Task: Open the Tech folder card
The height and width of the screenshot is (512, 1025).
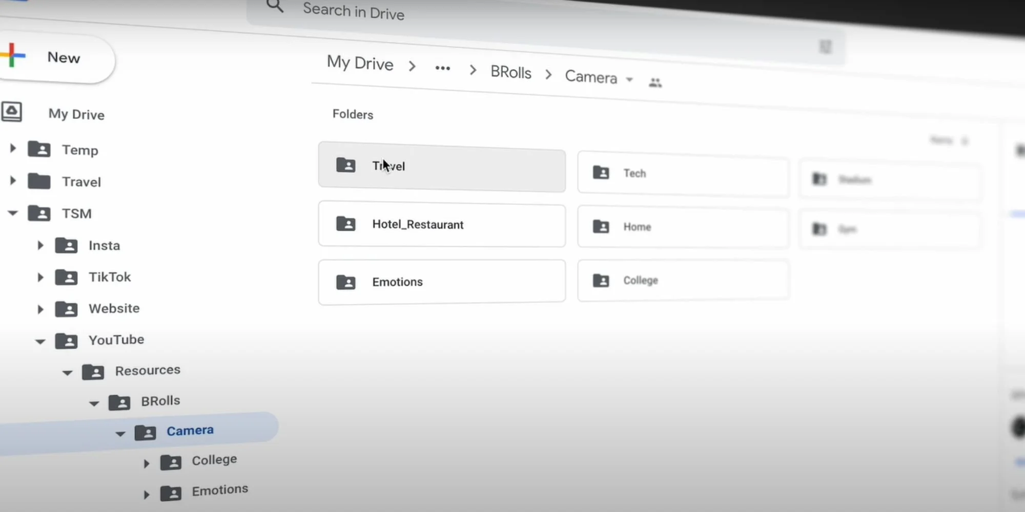Action: tap(683, 174)
